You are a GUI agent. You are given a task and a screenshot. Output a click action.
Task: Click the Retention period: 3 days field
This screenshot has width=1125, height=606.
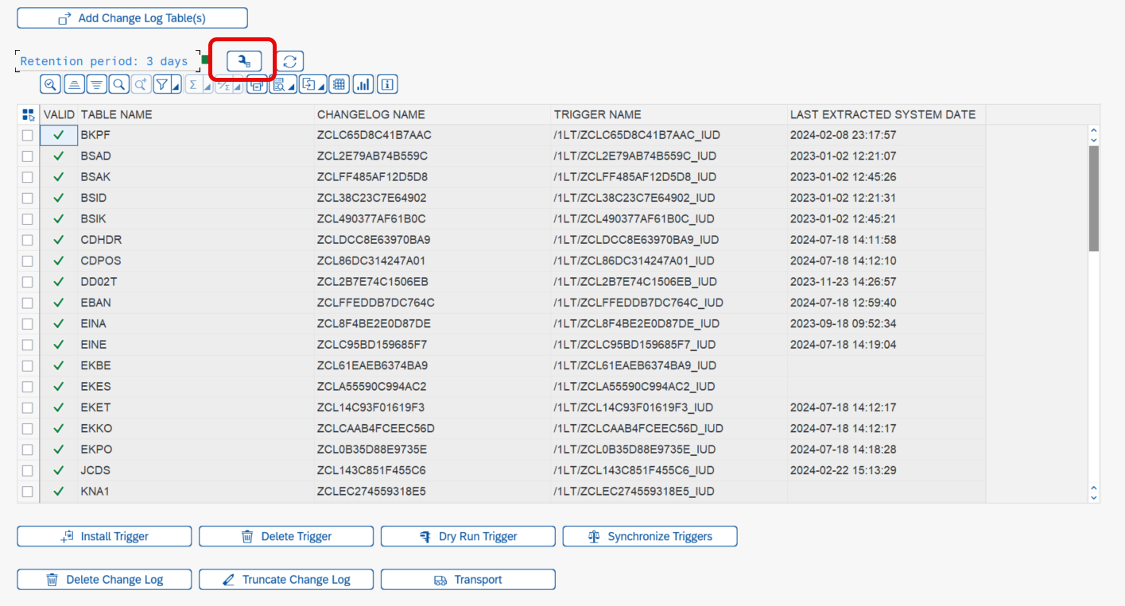(107, 61)
